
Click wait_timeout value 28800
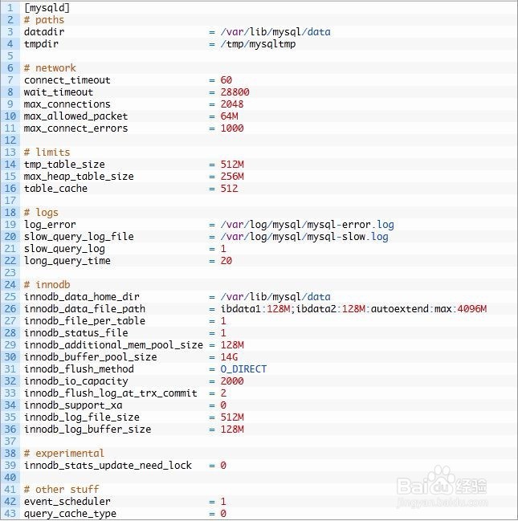[235, 92]
